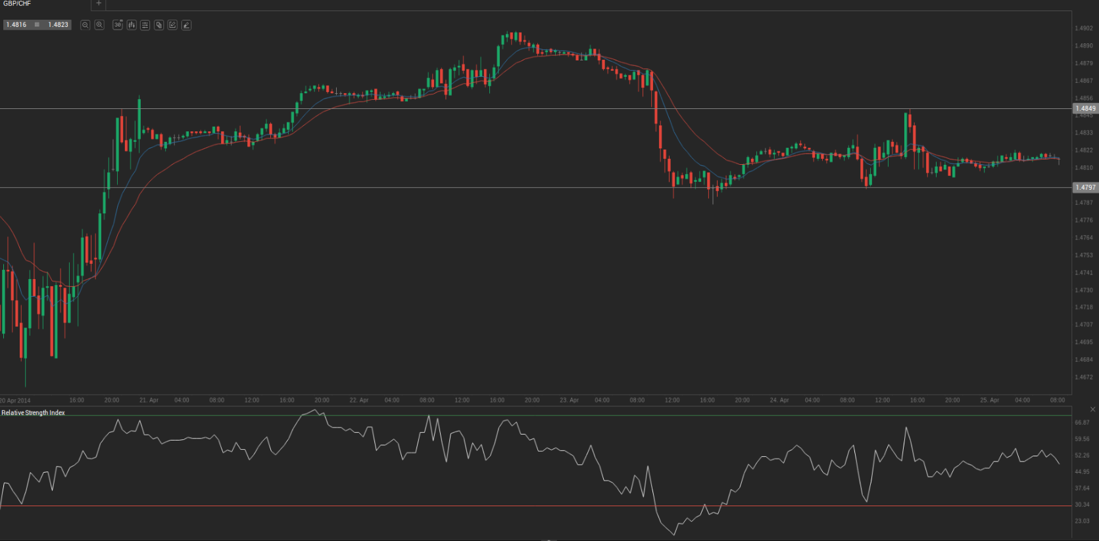1099x541 pixels.
Task: Zoom in the chart with the plus magnifier
Action: pyautogui.click(x=99, y=25)
